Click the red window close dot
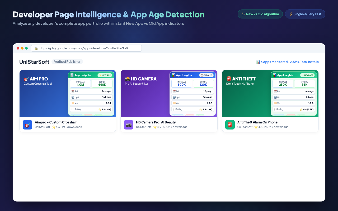Screen dimensions: 338x211 coord(18,48)
